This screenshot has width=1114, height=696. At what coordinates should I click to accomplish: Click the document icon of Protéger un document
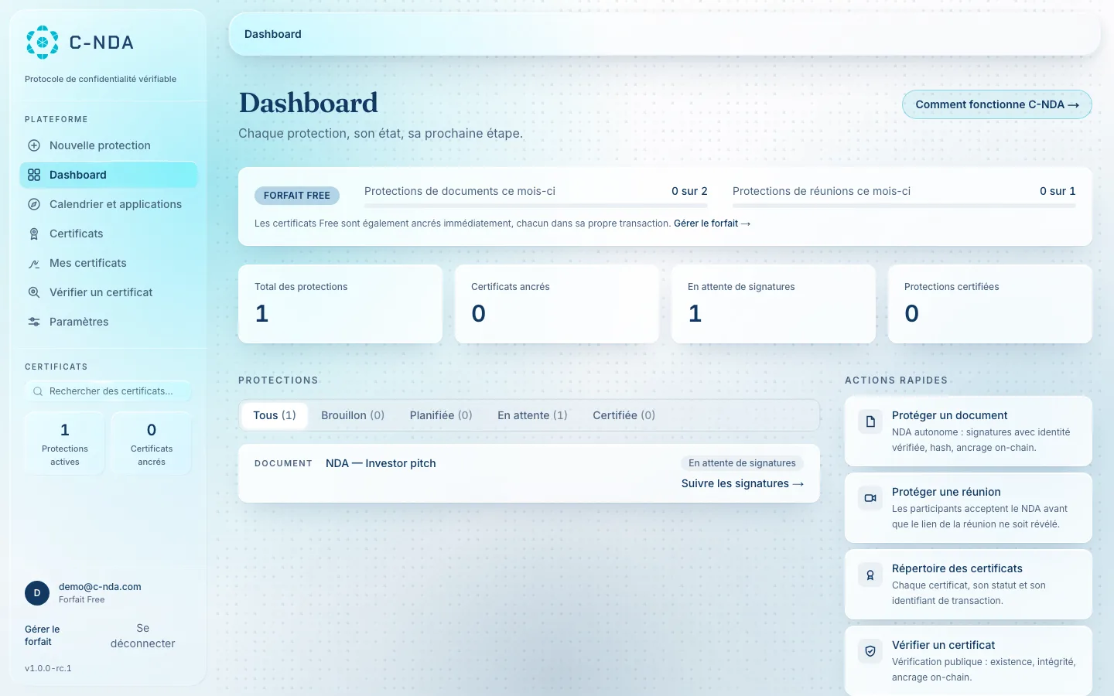click(870, 421)
